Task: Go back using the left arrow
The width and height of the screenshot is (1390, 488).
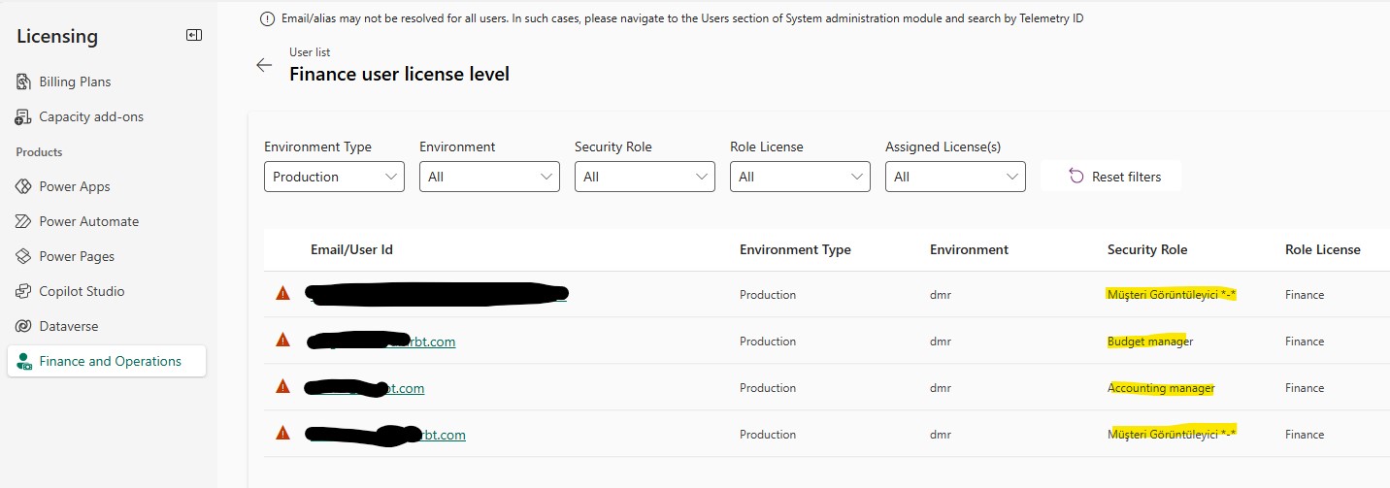Action: coord(264,65)
